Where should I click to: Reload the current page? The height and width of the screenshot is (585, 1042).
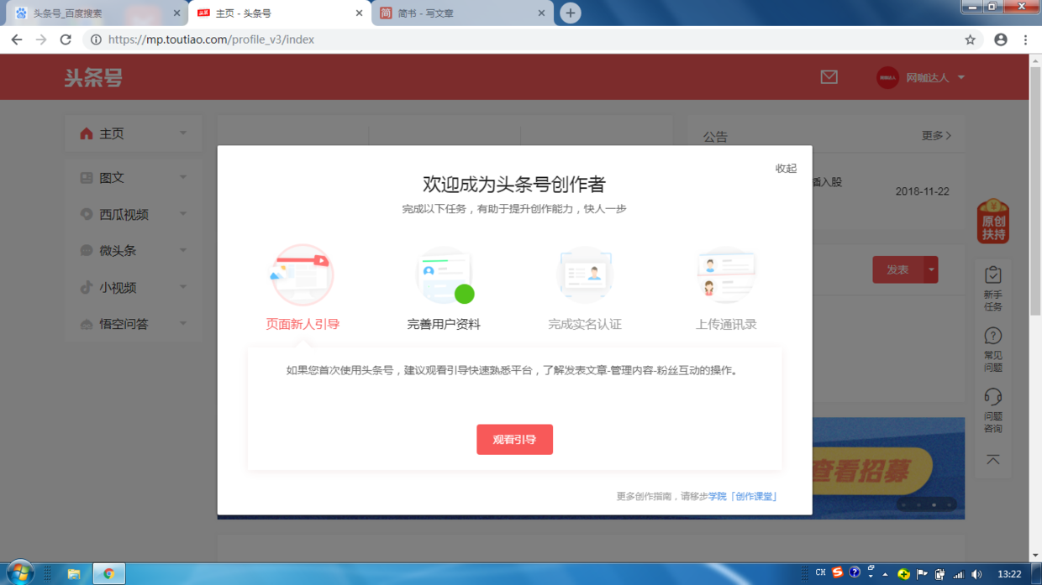pos(66,39)
